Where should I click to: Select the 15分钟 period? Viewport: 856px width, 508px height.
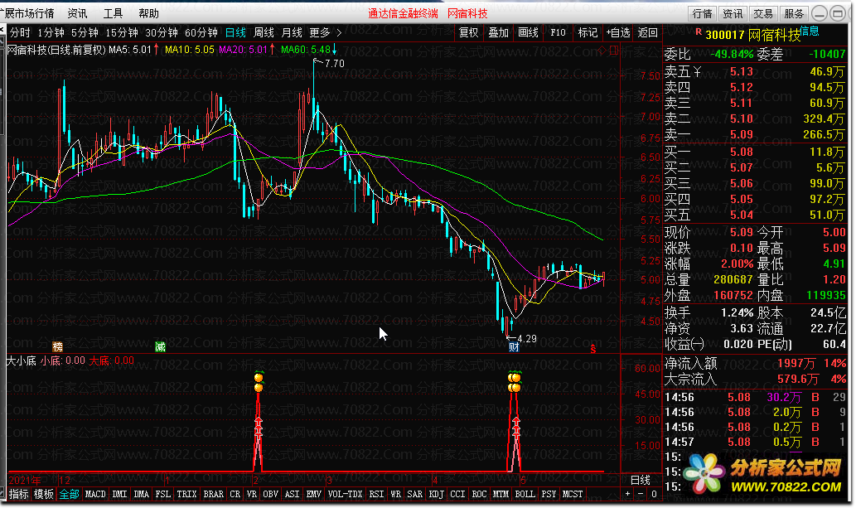122,33
